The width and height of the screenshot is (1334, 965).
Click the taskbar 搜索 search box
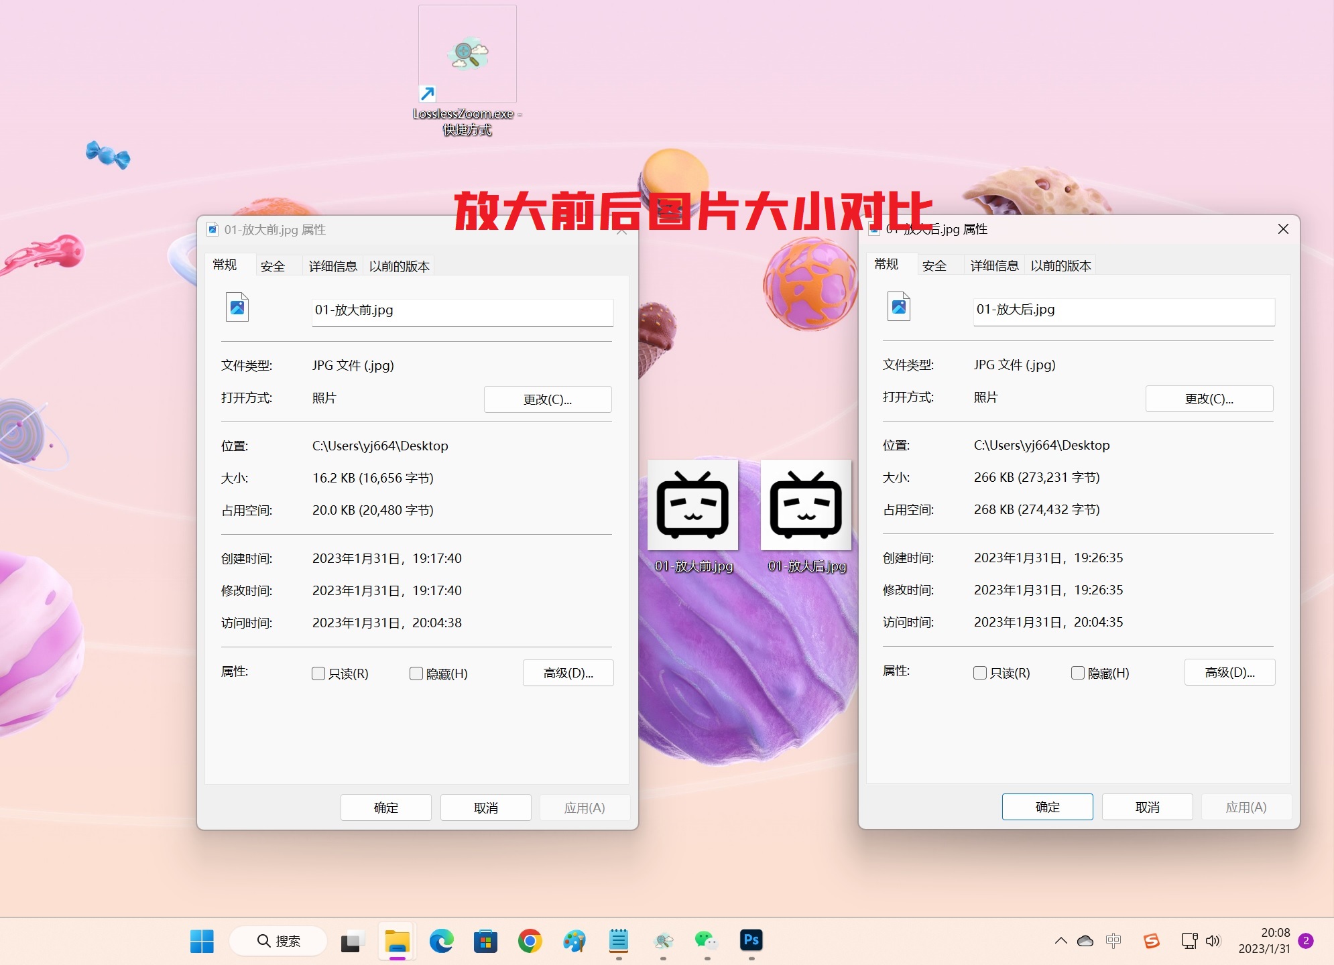coord(278,941)
